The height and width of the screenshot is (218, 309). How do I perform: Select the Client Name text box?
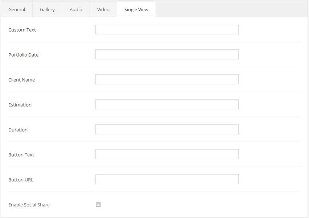pos(167,79)
